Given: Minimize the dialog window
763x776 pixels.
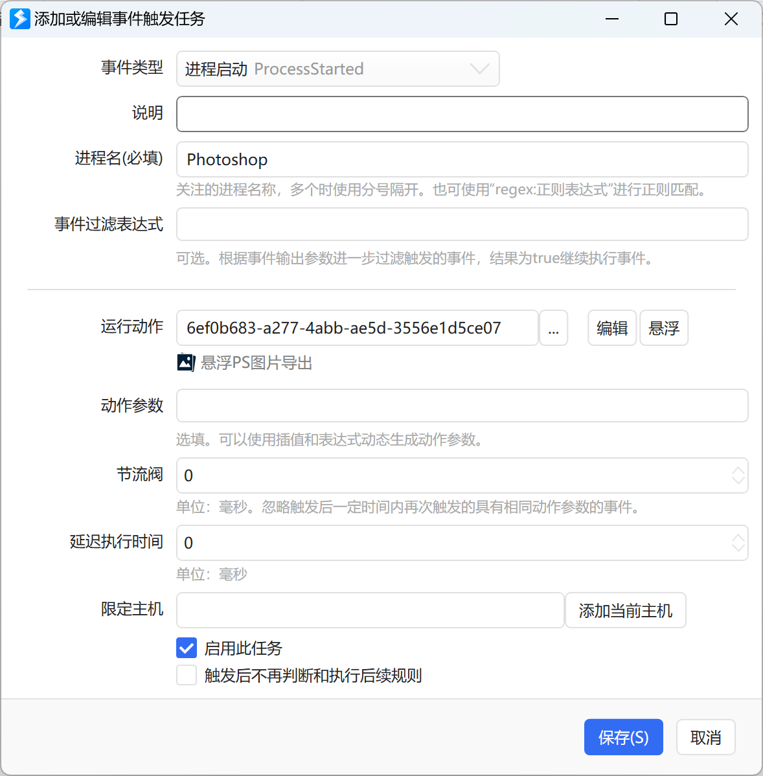Looking at the screenshot, I should point(612,19).
